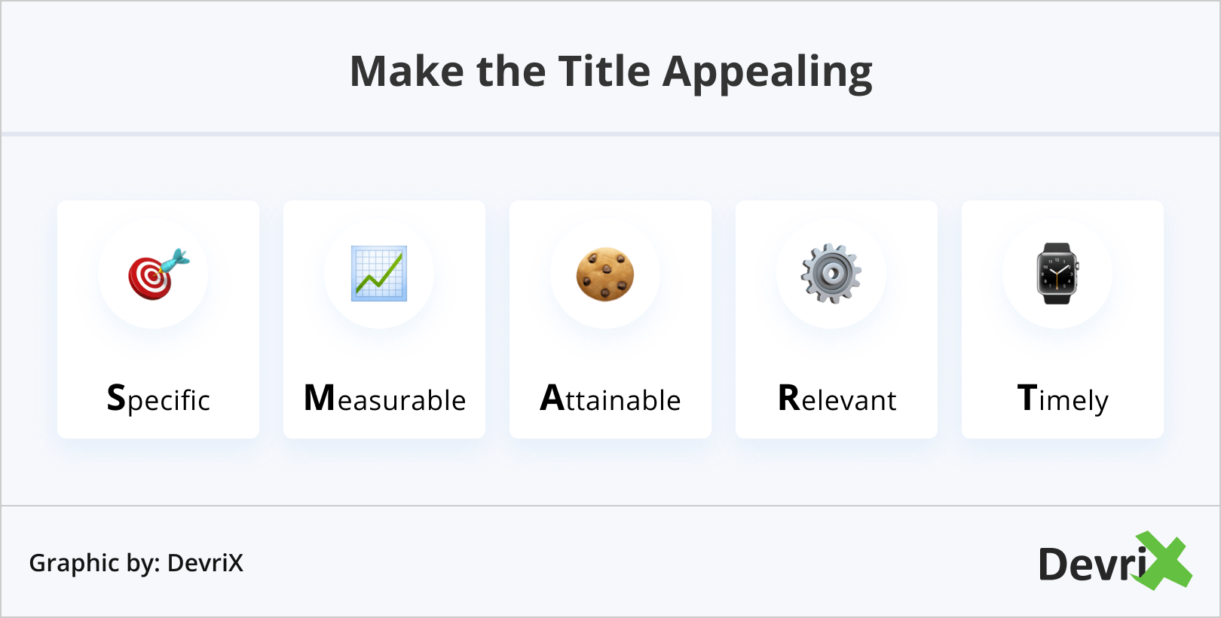Click the dartboard target icon

(x=157, y=274)
